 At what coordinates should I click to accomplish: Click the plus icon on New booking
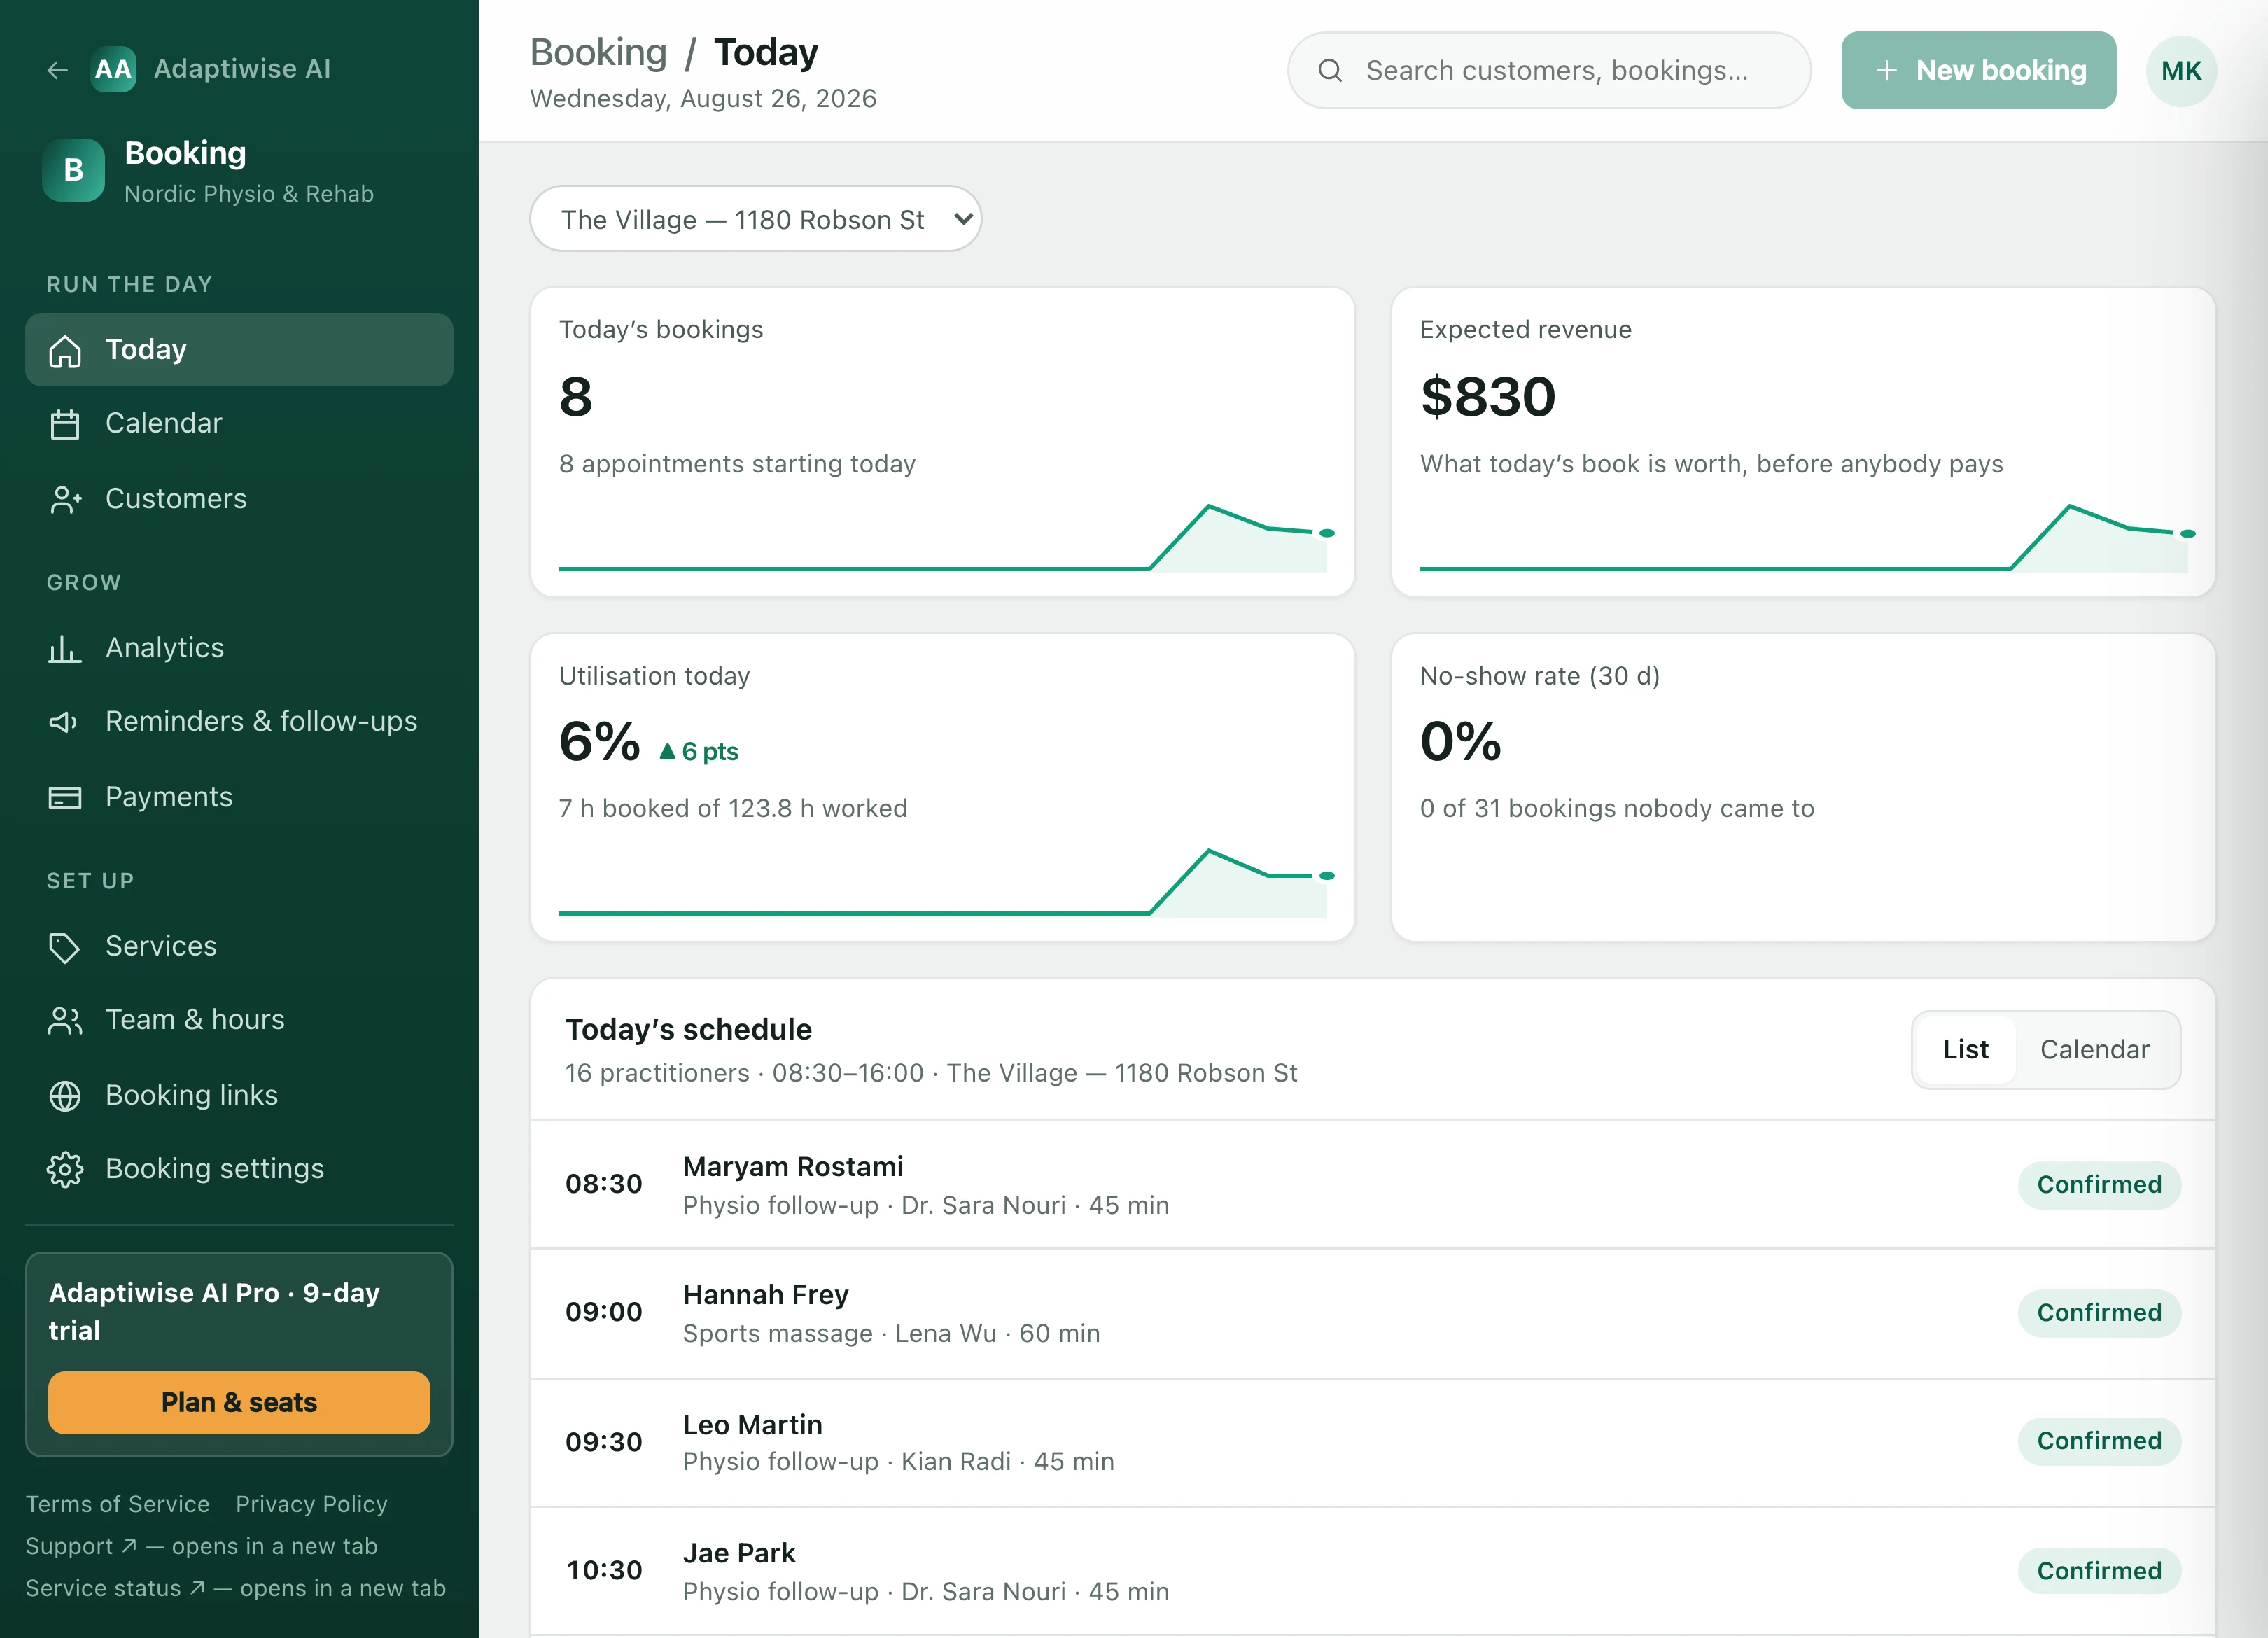click(1886, 71)
